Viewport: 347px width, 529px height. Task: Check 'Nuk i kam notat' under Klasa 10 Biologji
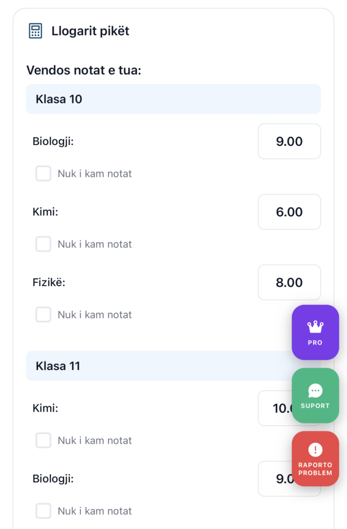click(x=43, y=174)
